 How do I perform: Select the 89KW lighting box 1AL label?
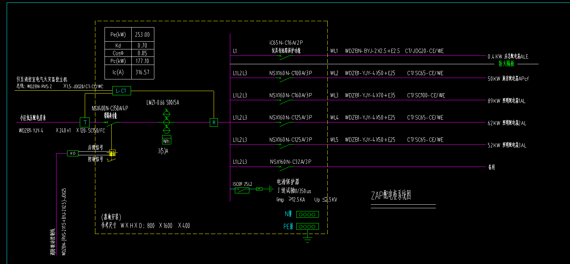pyautogui.click(x=507, y=101)
